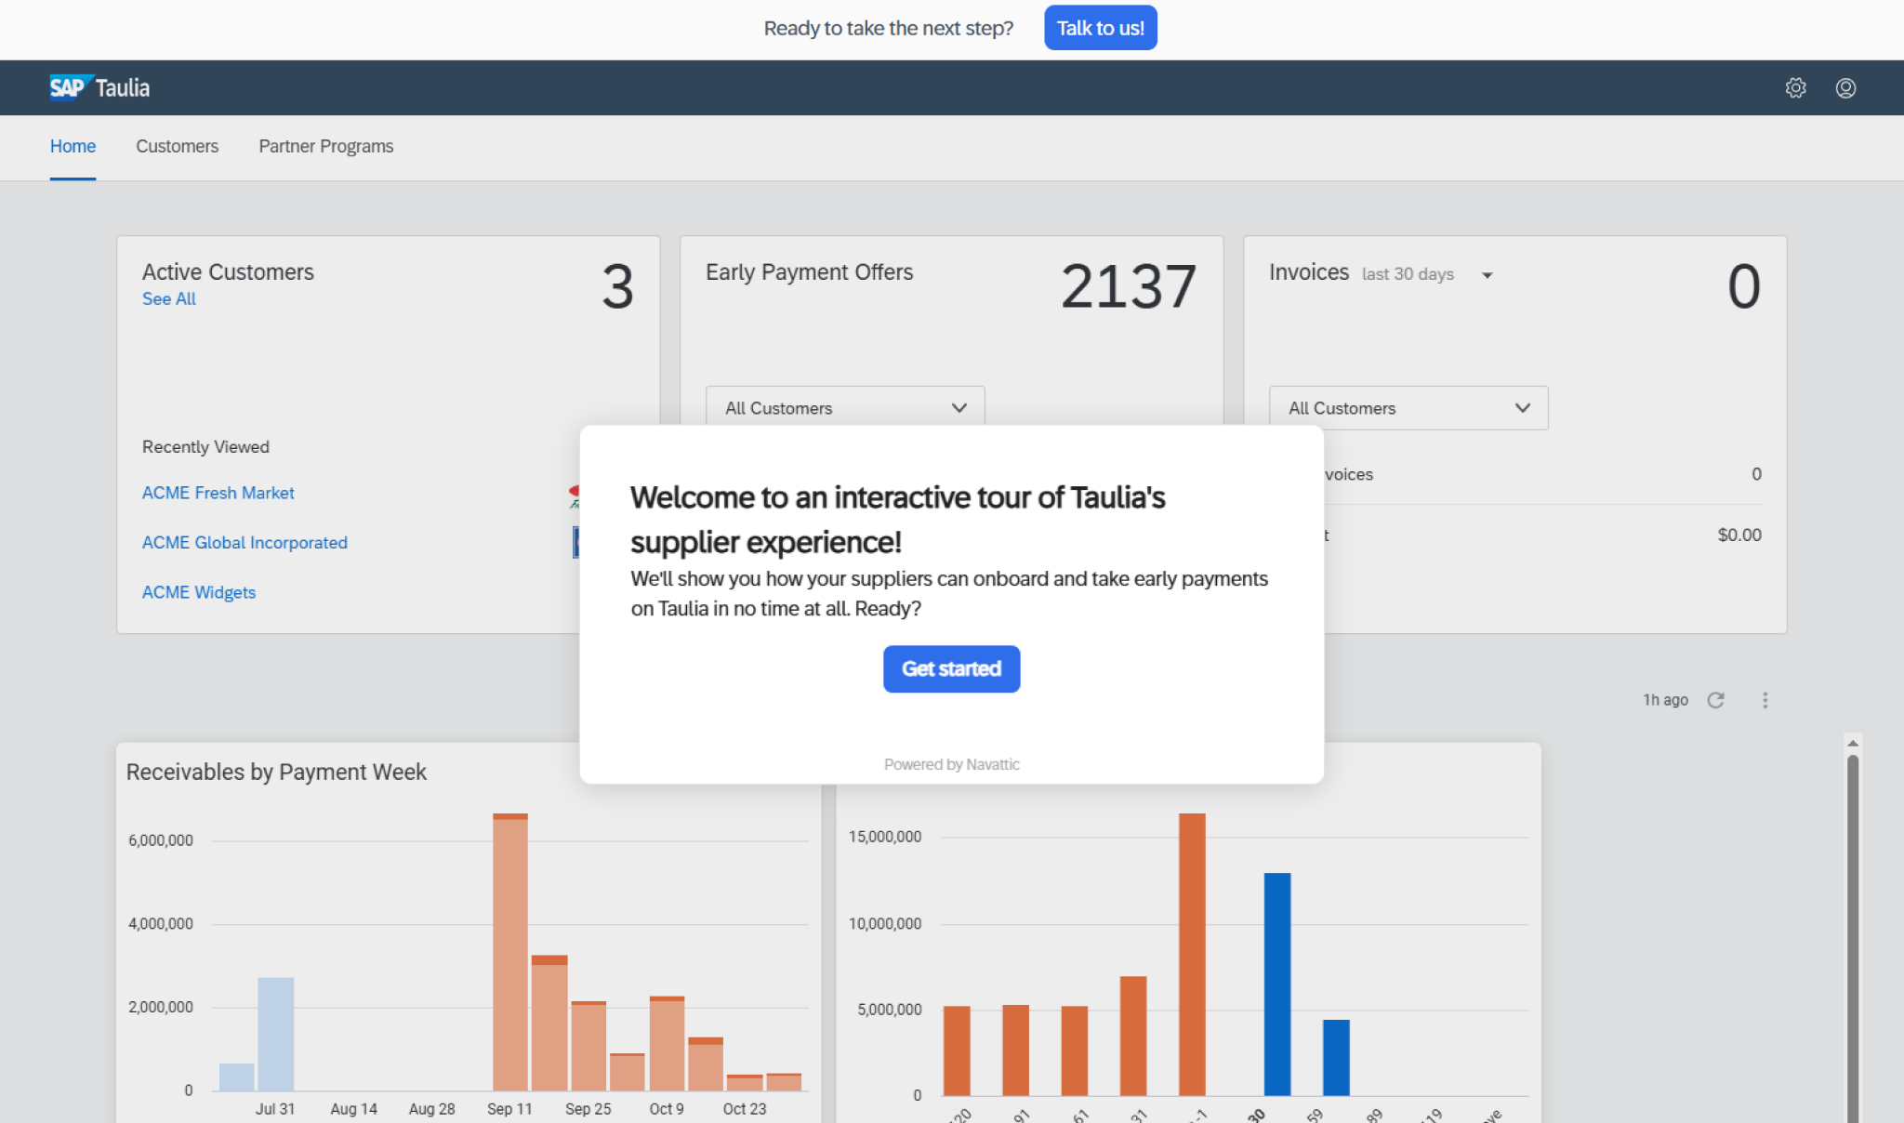Open the All Customers dropdown under Early Payment Offers
Screen dimensions: 1904x1123
tap(843, 407)
